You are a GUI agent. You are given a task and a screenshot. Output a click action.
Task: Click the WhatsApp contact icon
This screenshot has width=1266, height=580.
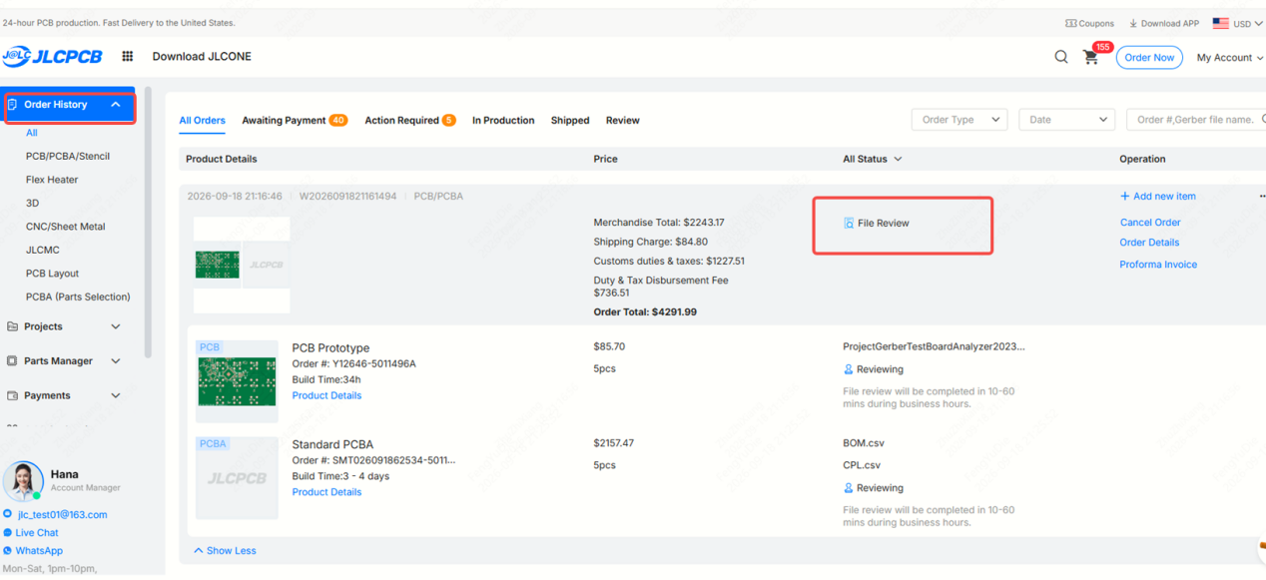8,551
